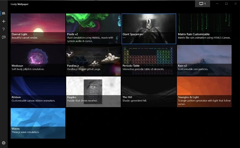This screenshot has height=148, width=240.
Task: Choose the Medusae jellyfish wallpaper
Action: [38, 60]
